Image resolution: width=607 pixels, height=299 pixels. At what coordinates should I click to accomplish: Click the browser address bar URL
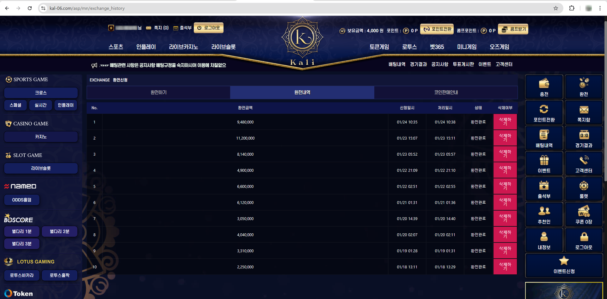(x=87, y=8)
